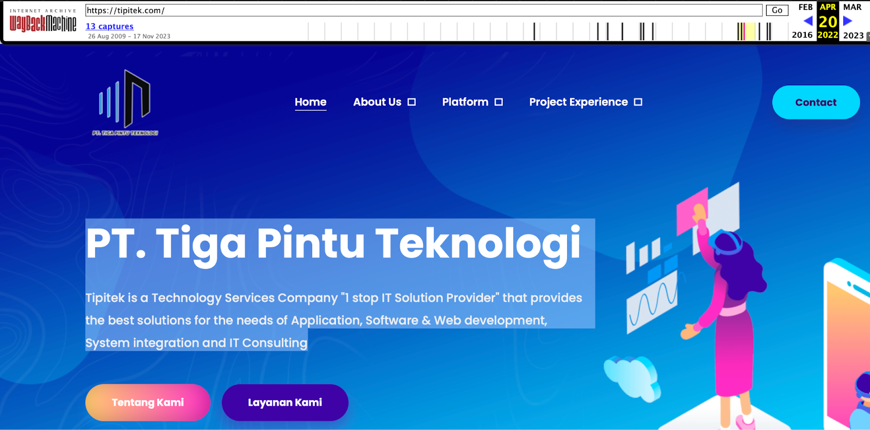Go to previous capture with left arrow
This screenshot has height=430, width=870.
808,21
